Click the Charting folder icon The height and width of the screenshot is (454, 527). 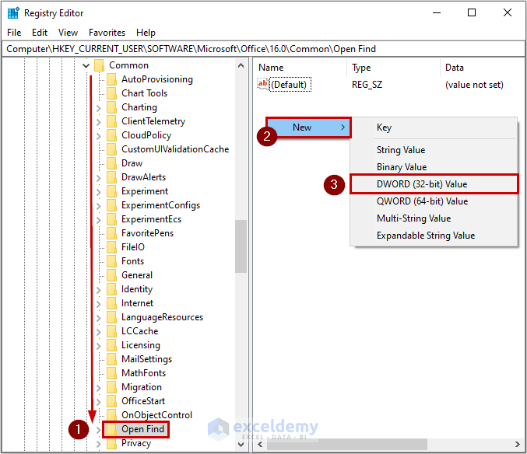click(111, 107)
